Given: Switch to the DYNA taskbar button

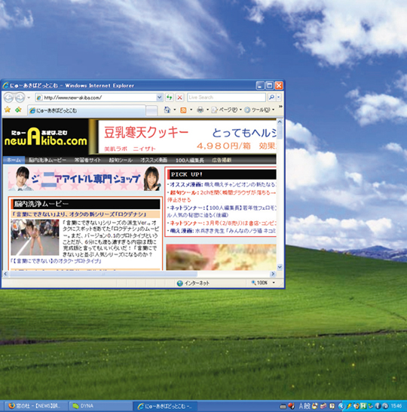Looking at the screenshot, I should tap(99, 406).
